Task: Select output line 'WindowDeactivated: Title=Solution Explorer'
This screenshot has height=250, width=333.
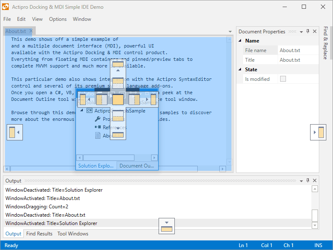Action: pos(158,190)
